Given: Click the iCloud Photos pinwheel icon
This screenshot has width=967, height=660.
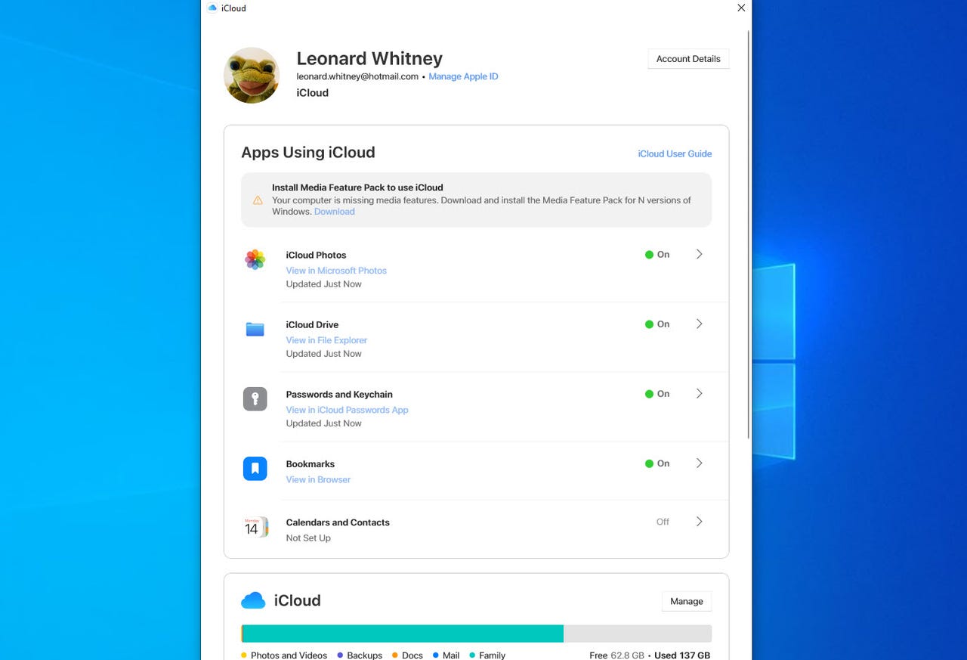Looking at the screenshot, I should [x=255, y=259].
